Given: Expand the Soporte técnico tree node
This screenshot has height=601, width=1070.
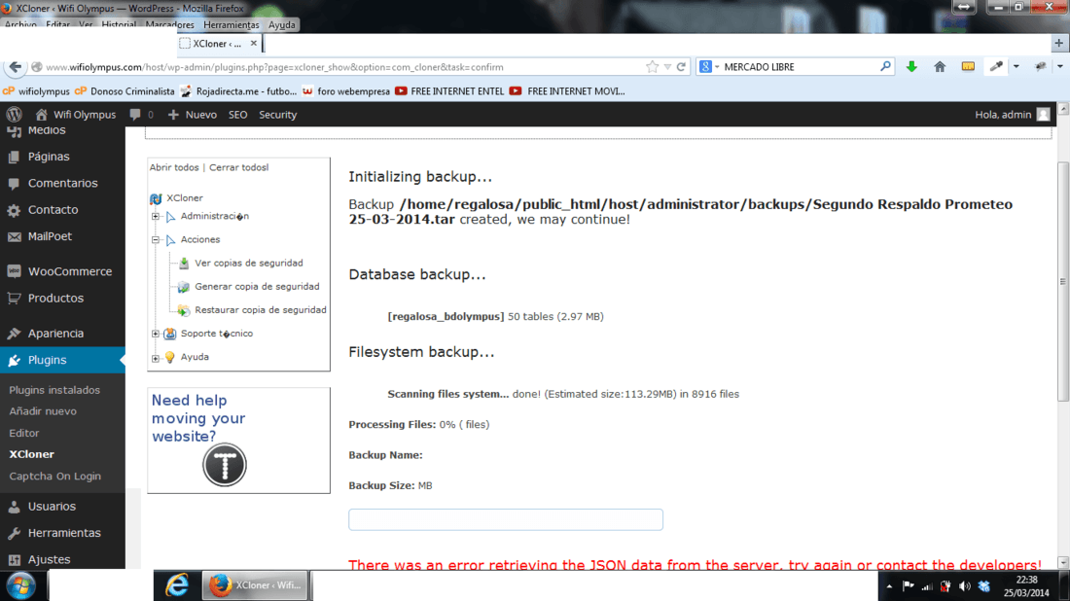Looking at the screenshot, I should (156, 334).
